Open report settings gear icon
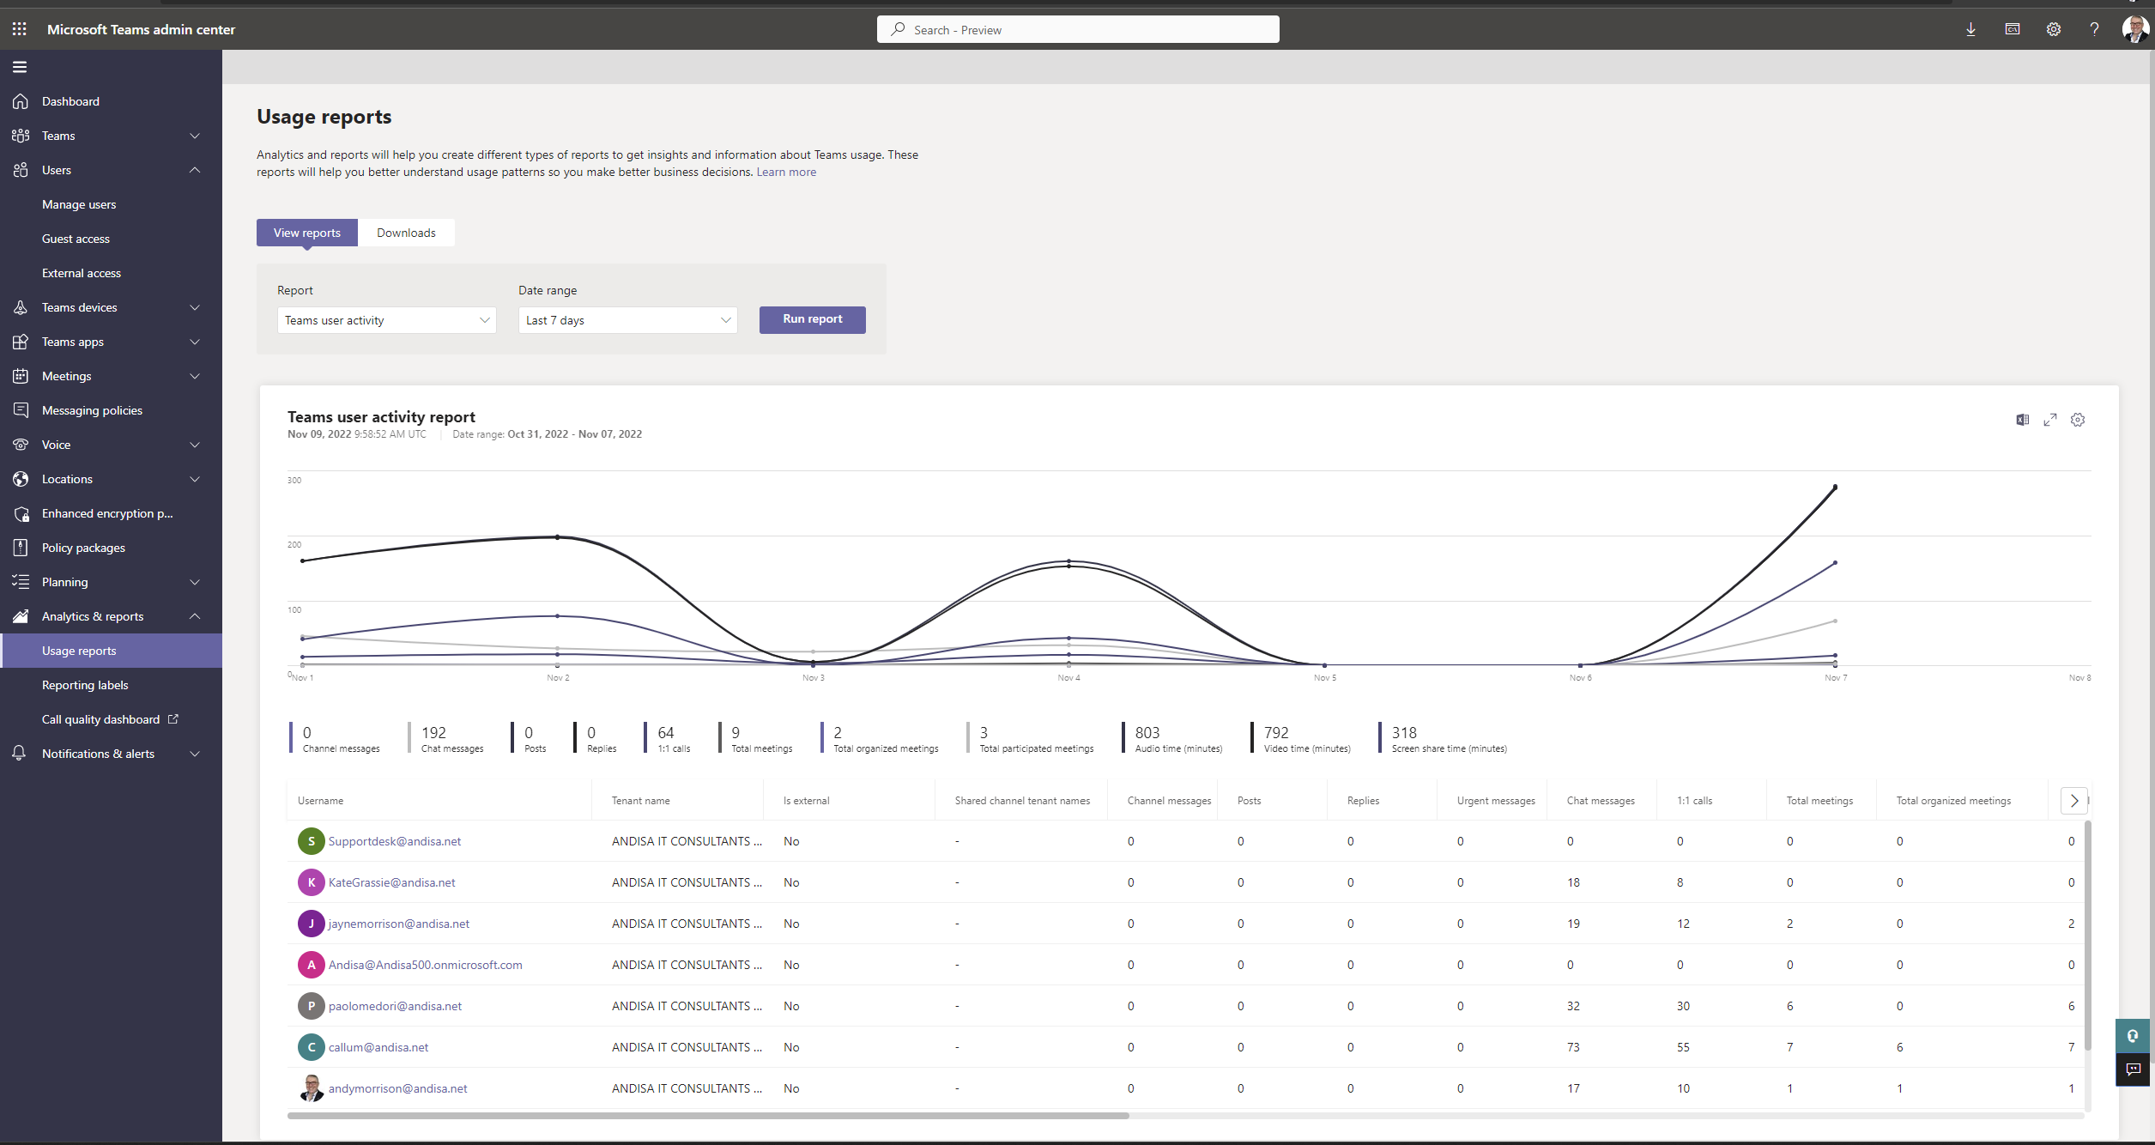 tap(2078, 420)
